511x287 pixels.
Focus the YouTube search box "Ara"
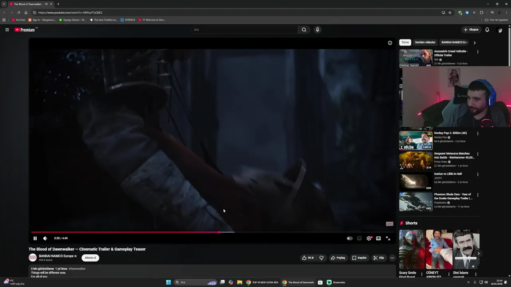[244, 29]
